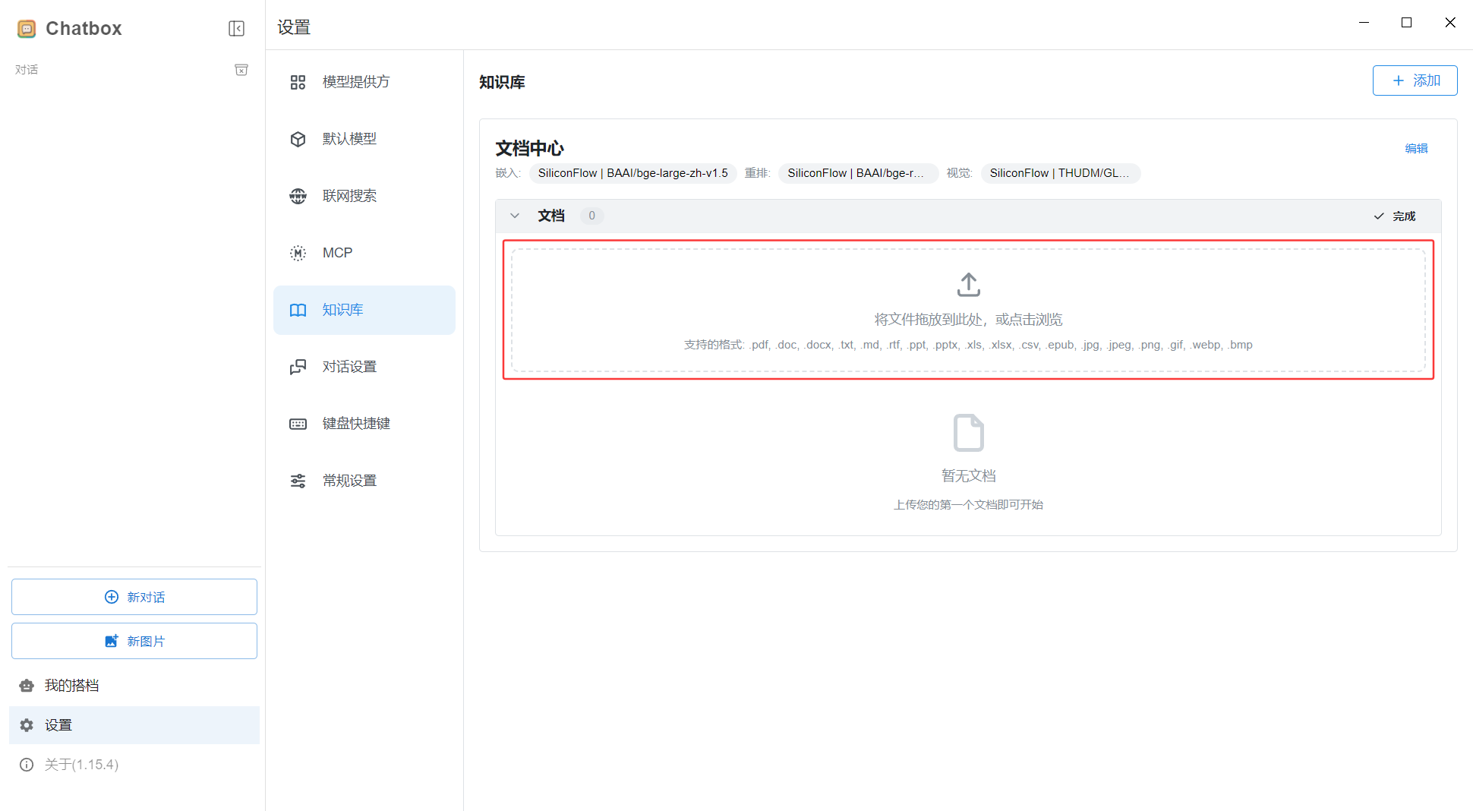1473x811 pixels.
Task: Open 对话设置 section
Action: (x=349, y=367)
